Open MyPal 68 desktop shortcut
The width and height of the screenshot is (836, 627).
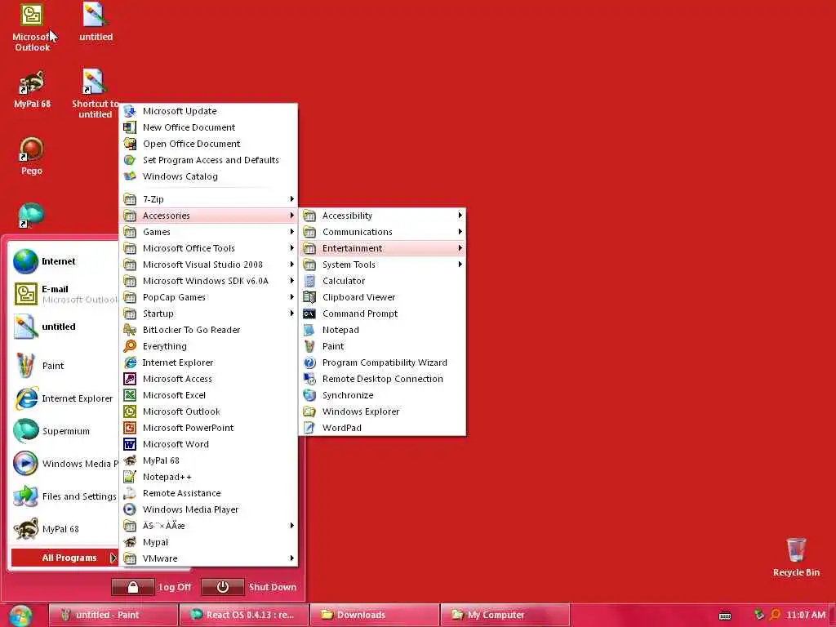pos(32,90)
